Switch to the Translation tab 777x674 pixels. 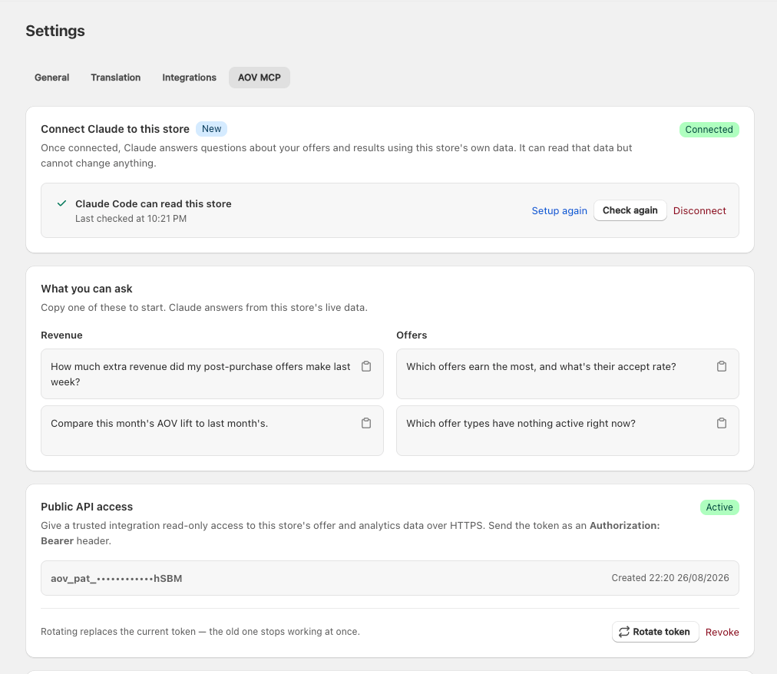115,78
